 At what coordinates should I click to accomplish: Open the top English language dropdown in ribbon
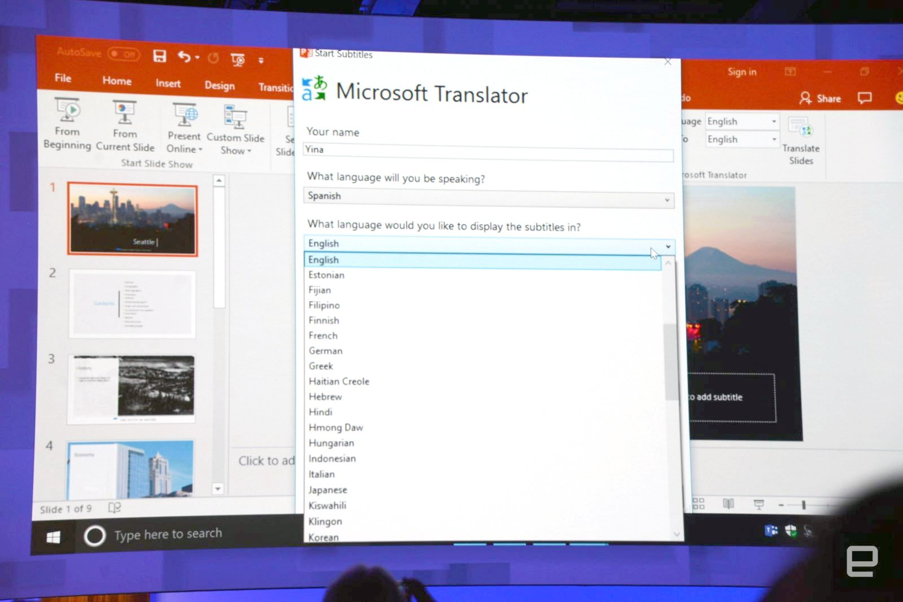742,121
